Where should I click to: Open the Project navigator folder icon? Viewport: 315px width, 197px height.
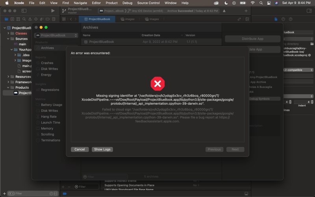[6, 19]
